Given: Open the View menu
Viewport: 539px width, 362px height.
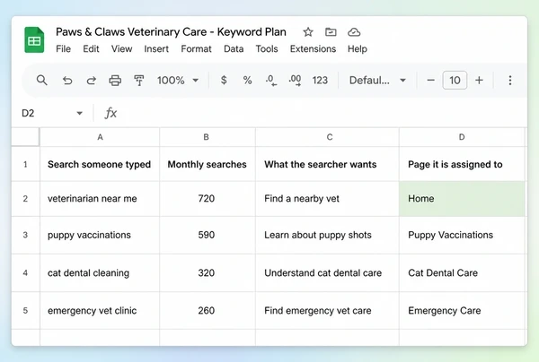Looking at the screenshot, I should click(121, 49).
